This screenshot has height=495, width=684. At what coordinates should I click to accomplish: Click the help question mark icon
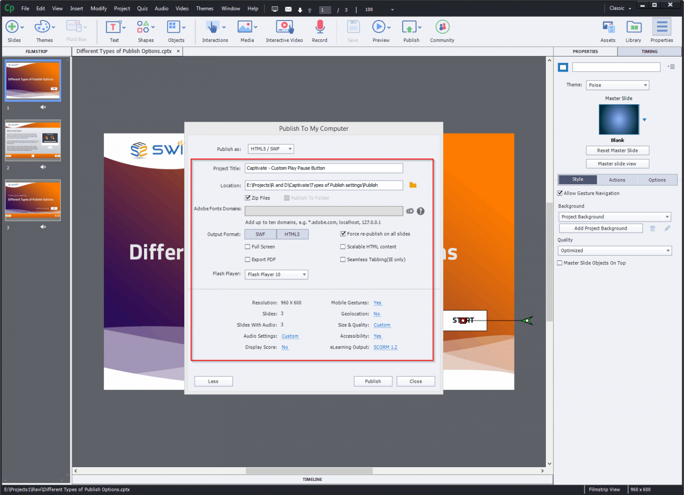point(420,211)
